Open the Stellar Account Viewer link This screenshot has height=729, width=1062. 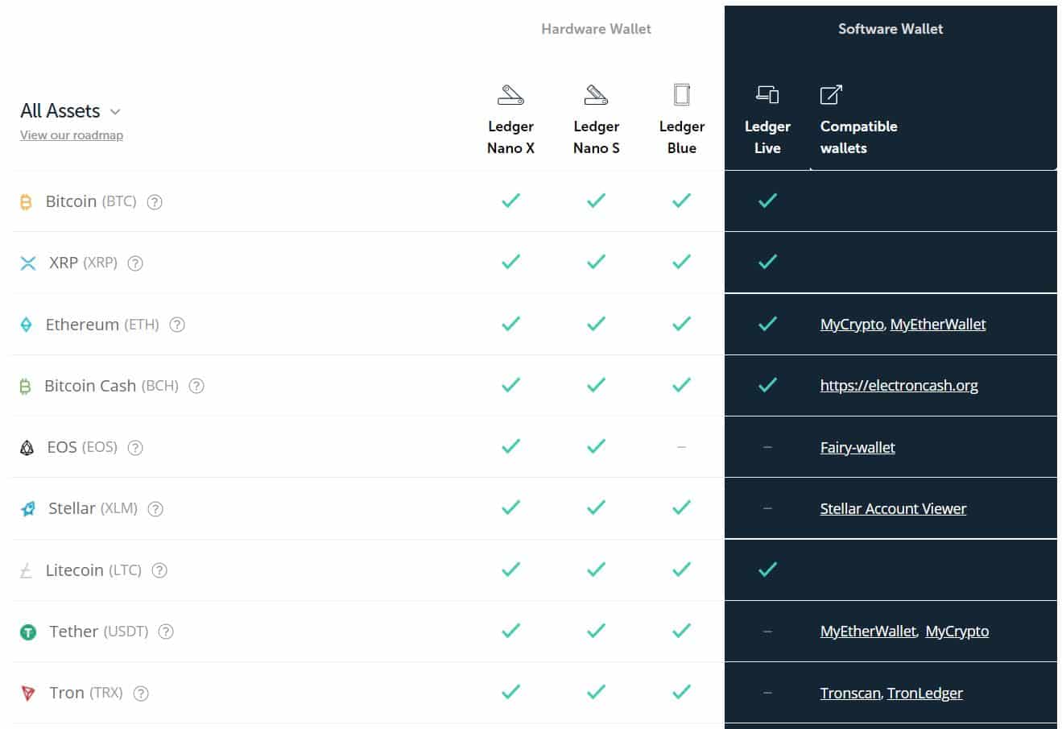pos(893,509)
